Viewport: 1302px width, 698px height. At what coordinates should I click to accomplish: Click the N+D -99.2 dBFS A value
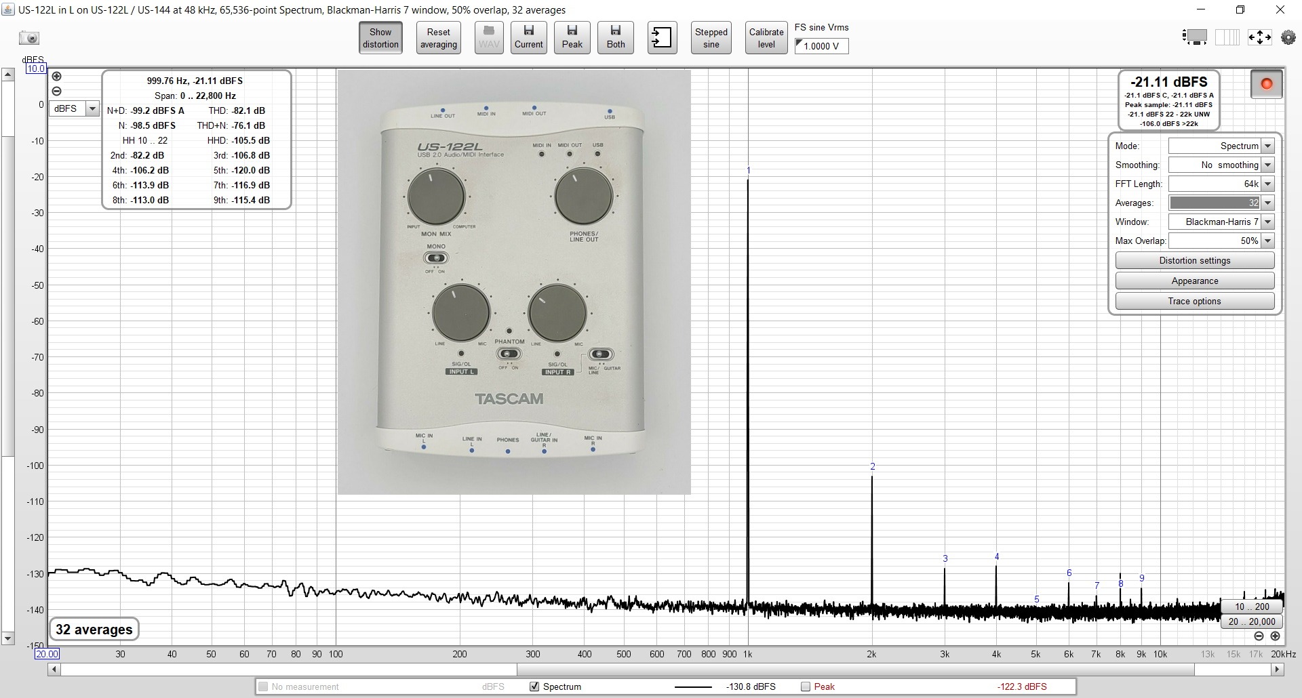coord(157,110)
